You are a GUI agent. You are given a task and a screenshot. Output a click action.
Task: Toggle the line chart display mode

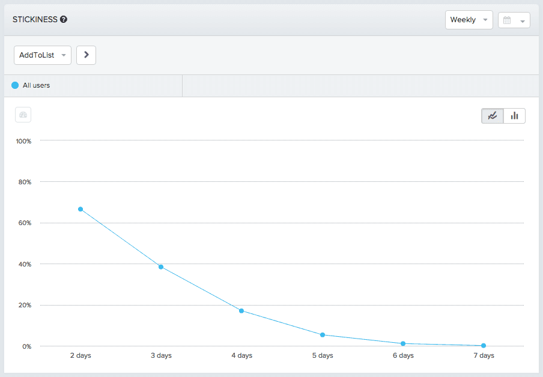coord(492,115)
